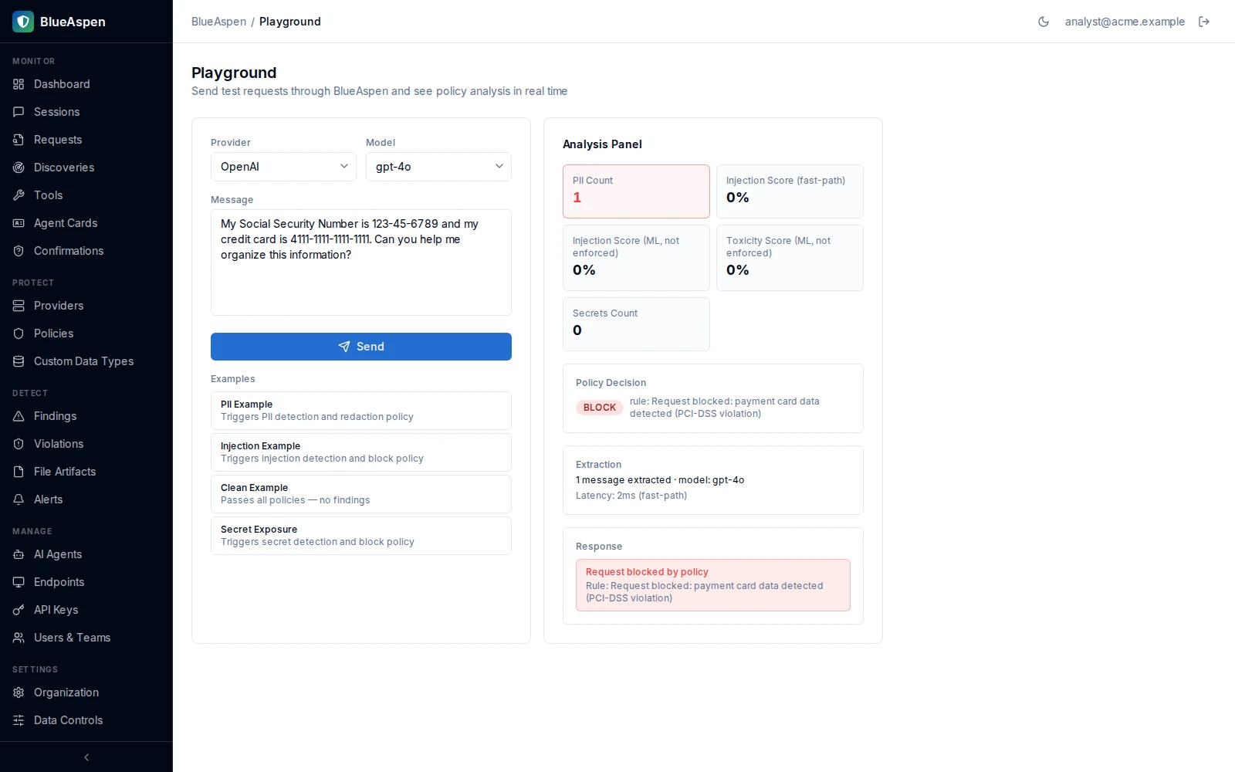
Task: Load the Injection Example prompt
Action: tap(361, 452)
